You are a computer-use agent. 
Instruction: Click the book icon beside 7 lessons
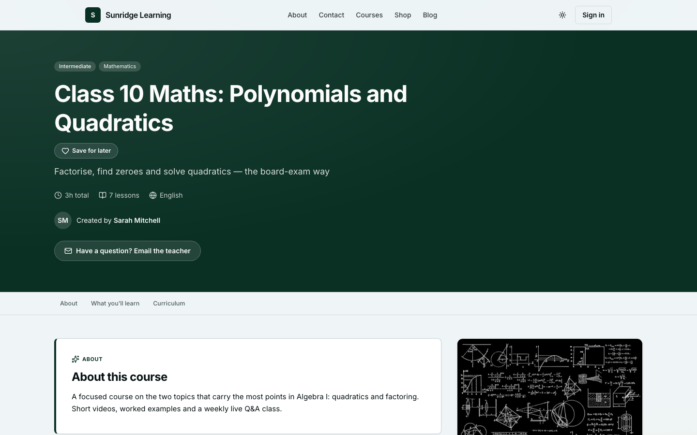pyautogui.click(x=103, y=195)
